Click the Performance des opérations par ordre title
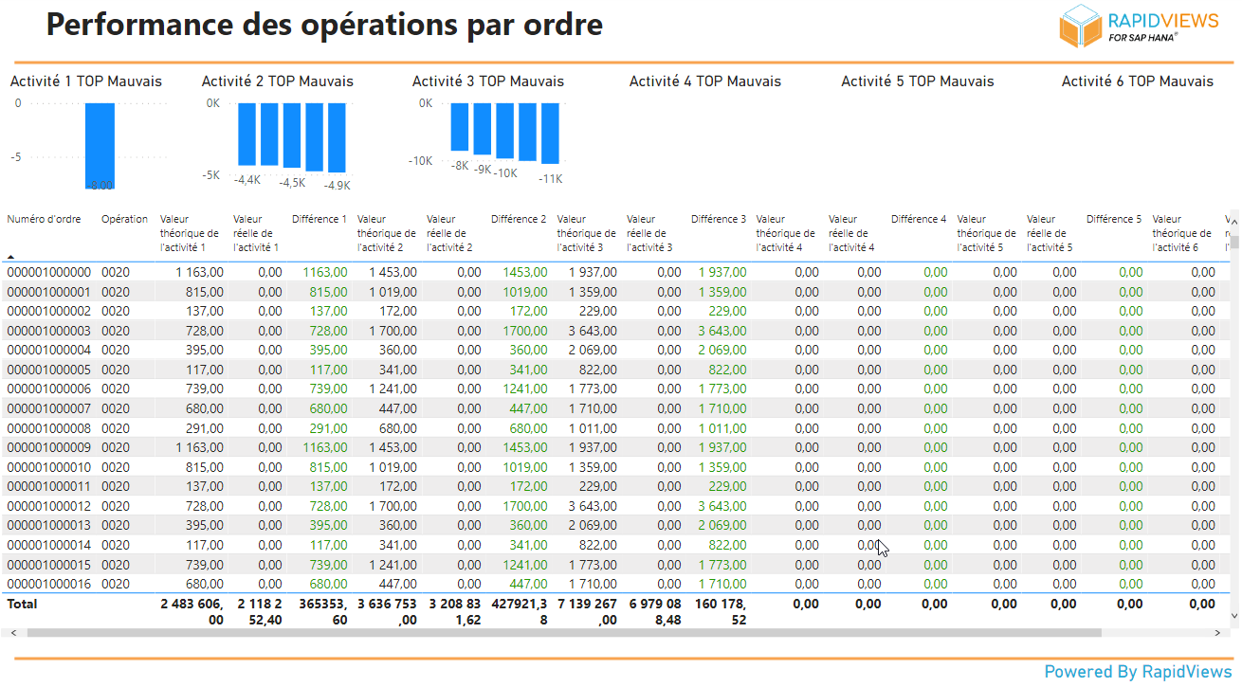Screen dimensions: 1242x687 pyautogui.click(x=324, y=25)
